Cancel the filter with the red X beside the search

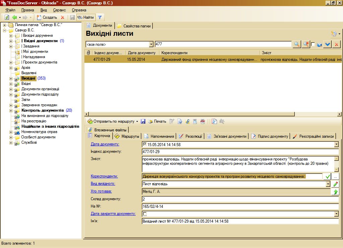(x=336, y=44)
